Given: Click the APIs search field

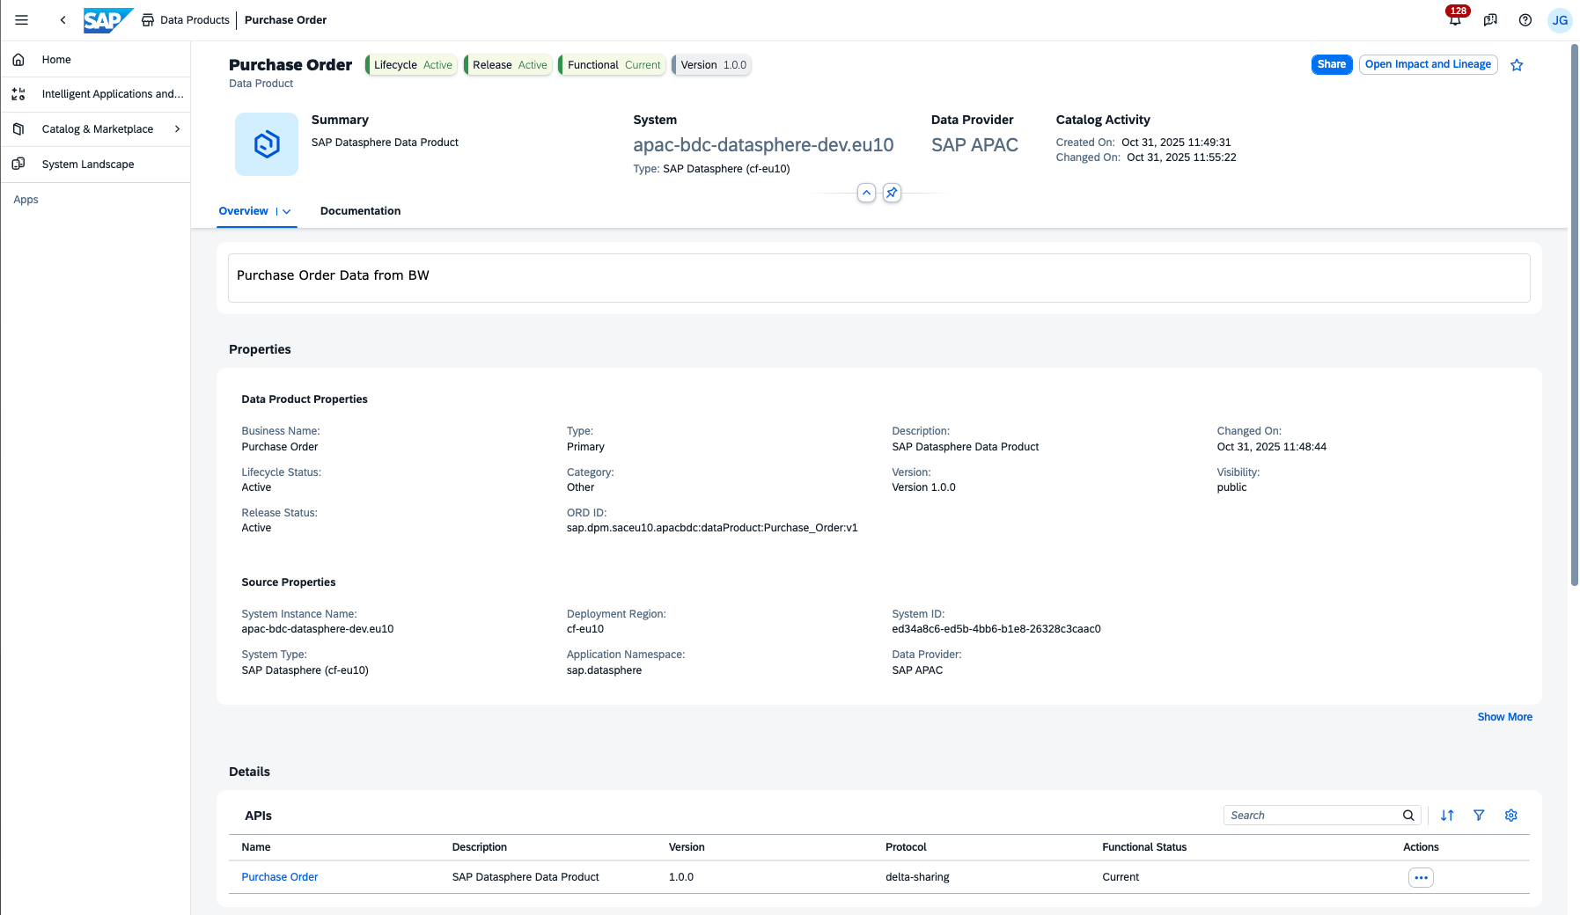Looking at the screenshot, I should tap(1312, 816).
